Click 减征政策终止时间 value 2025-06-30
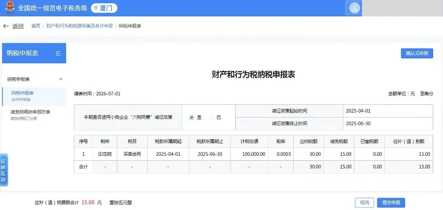Image resolution: width=443 pixels, height=210 pixels. (358, 123)
